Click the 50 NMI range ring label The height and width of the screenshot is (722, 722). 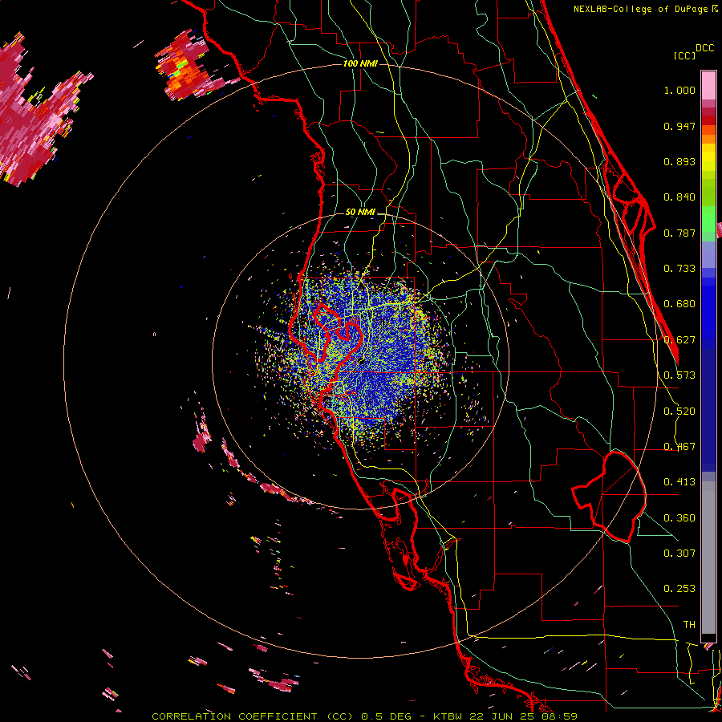click(360, 213)
